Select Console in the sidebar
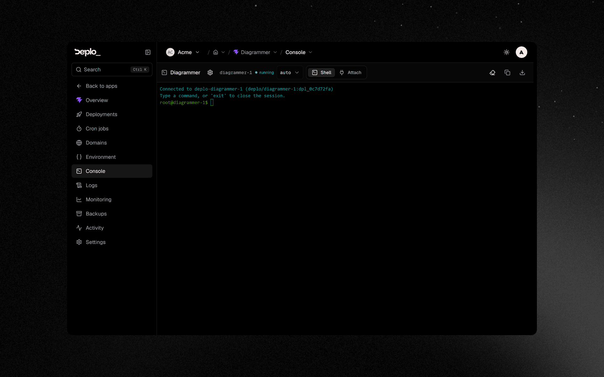The image size is (604, 377). pyautogui.click(x=112, y=171)
